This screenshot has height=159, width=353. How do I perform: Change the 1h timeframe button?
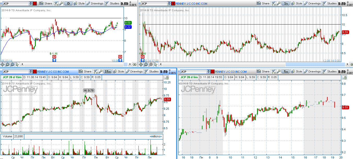point(286,4)
